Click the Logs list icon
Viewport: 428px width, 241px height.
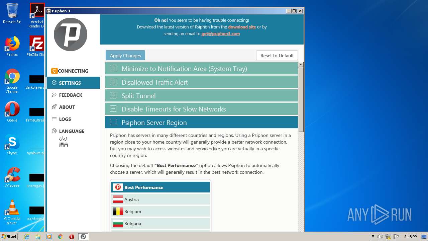tap(54, 119)
